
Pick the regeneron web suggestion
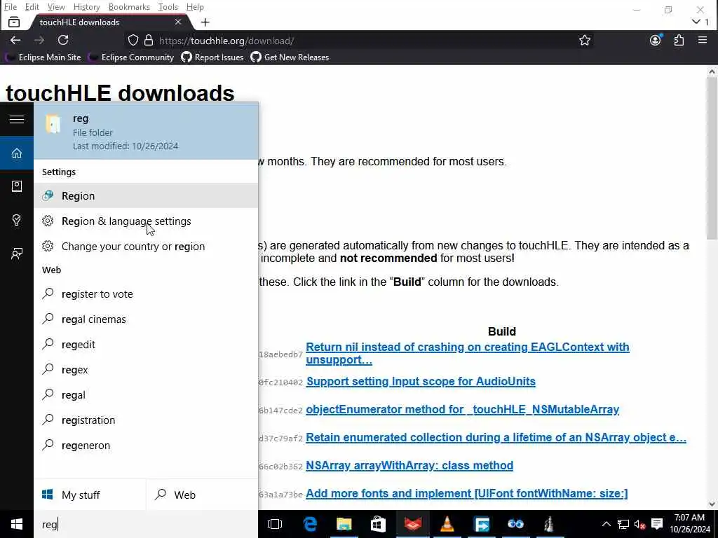[x=146, y=445]
